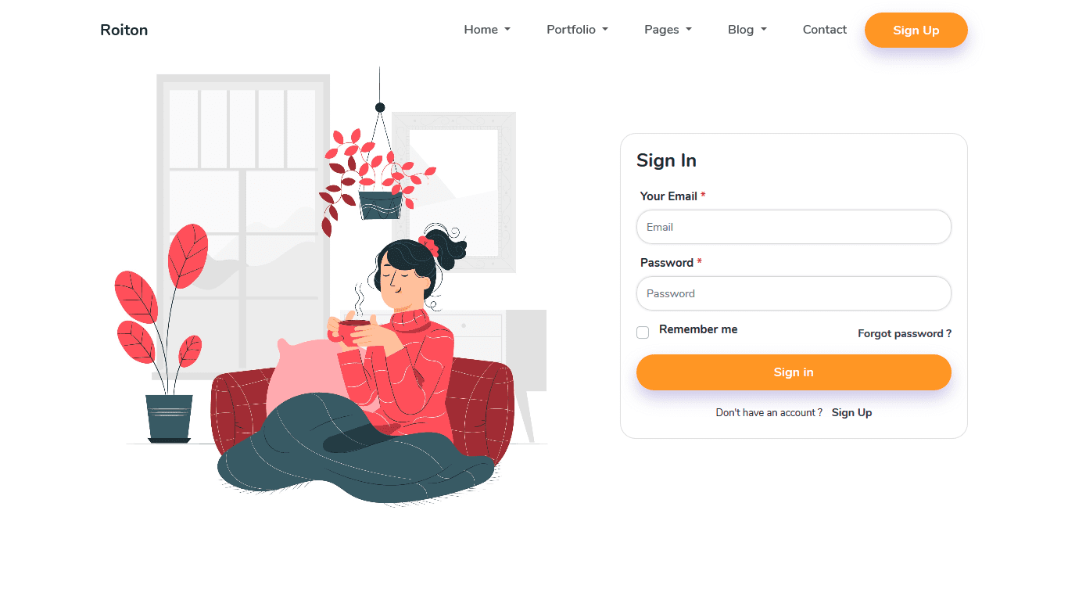
Task: Click the Remember me label
Action: coord(698,329)
